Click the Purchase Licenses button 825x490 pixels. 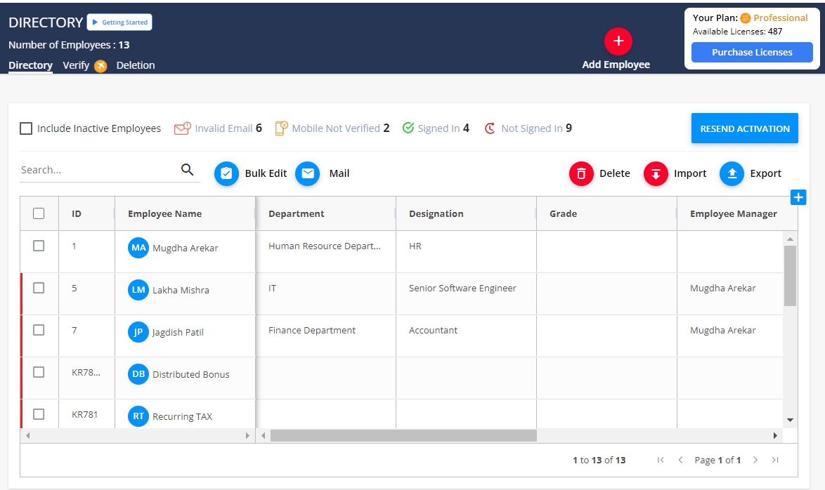[x=751, y=52]
